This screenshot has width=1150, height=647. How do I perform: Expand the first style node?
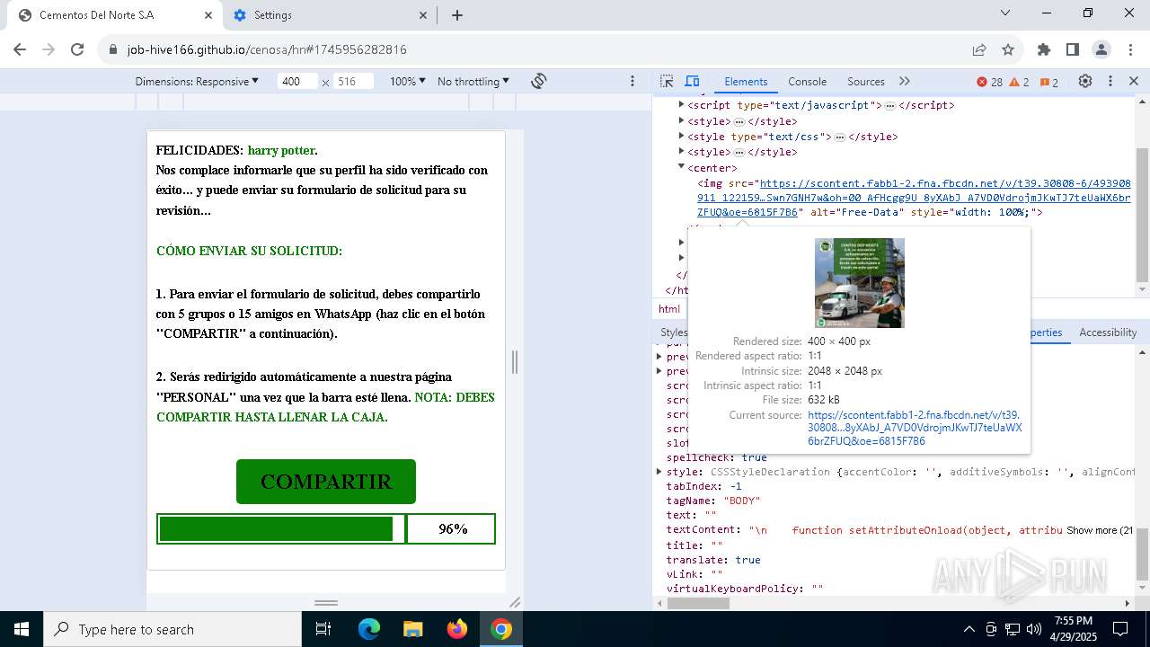(681, 120)
